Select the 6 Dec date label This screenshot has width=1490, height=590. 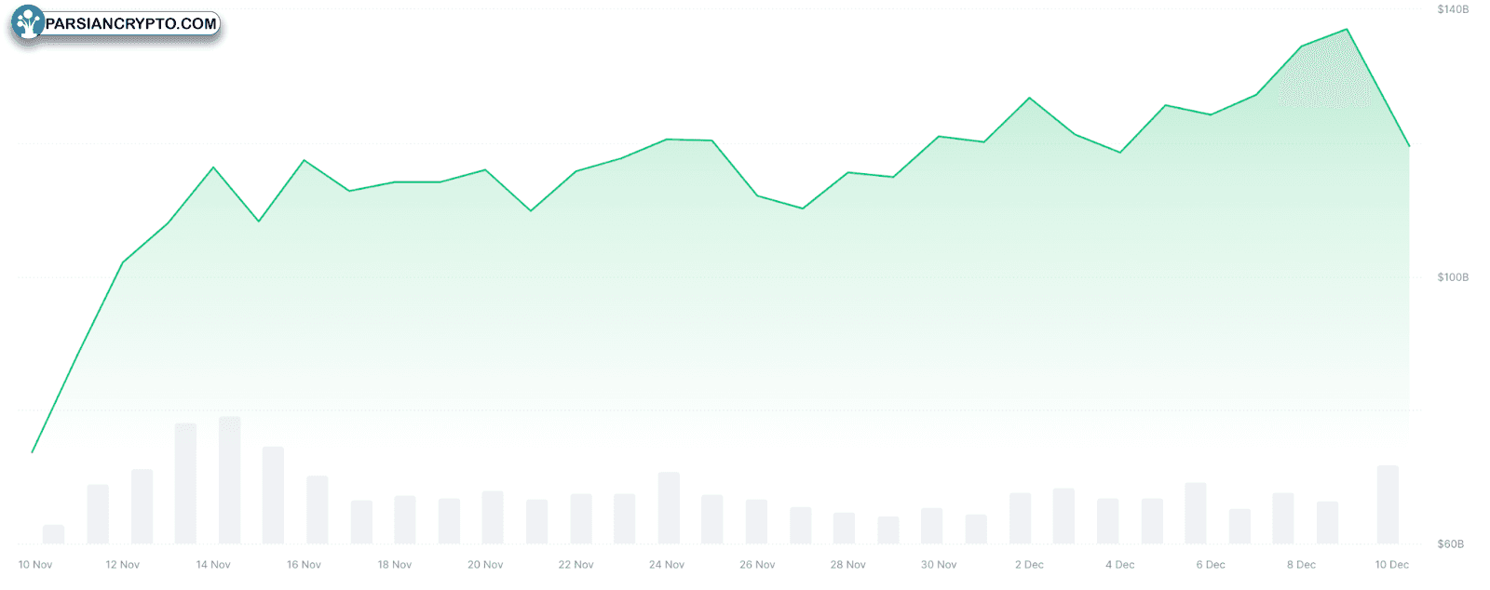tap(1211, 565)
